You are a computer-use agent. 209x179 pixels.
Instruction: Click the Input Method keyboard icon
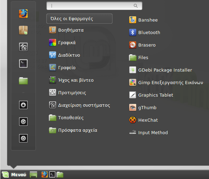point(133,132)
